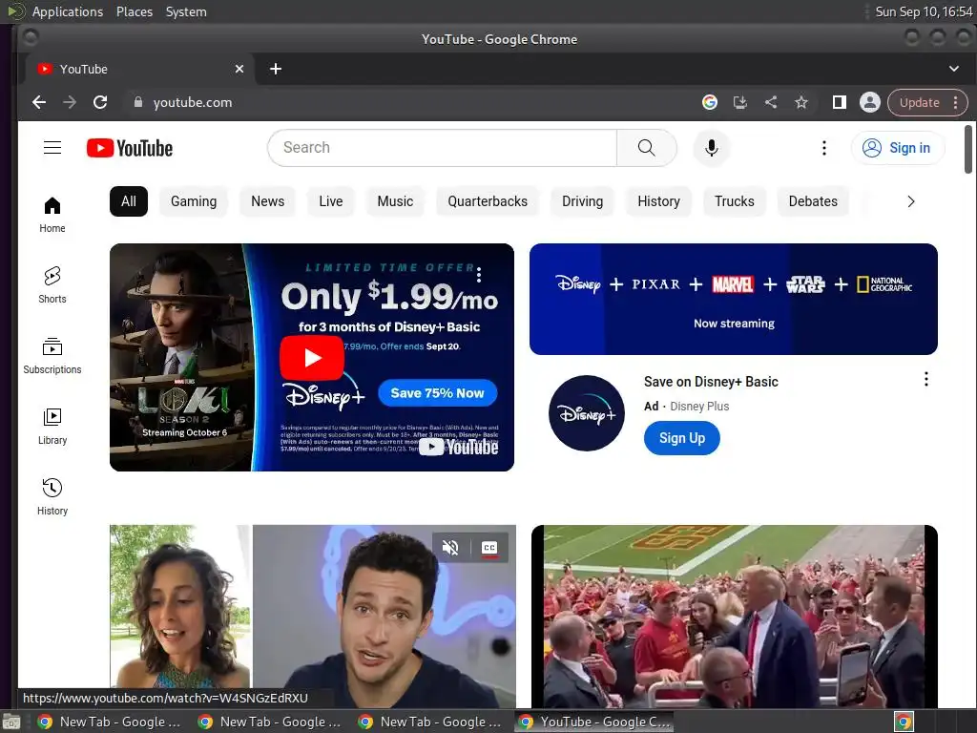Click the clock in top panel
Viewport: 977px width, 733px height.
pos(924,11)
